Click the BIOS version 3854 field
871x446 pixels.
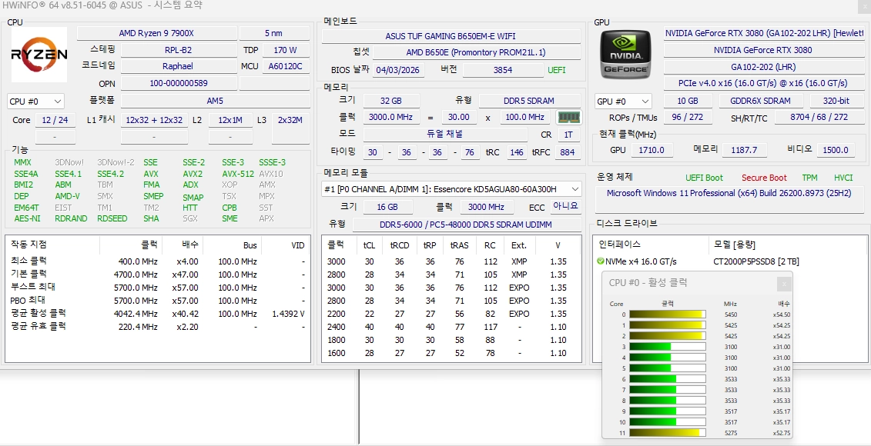(503, 70)
